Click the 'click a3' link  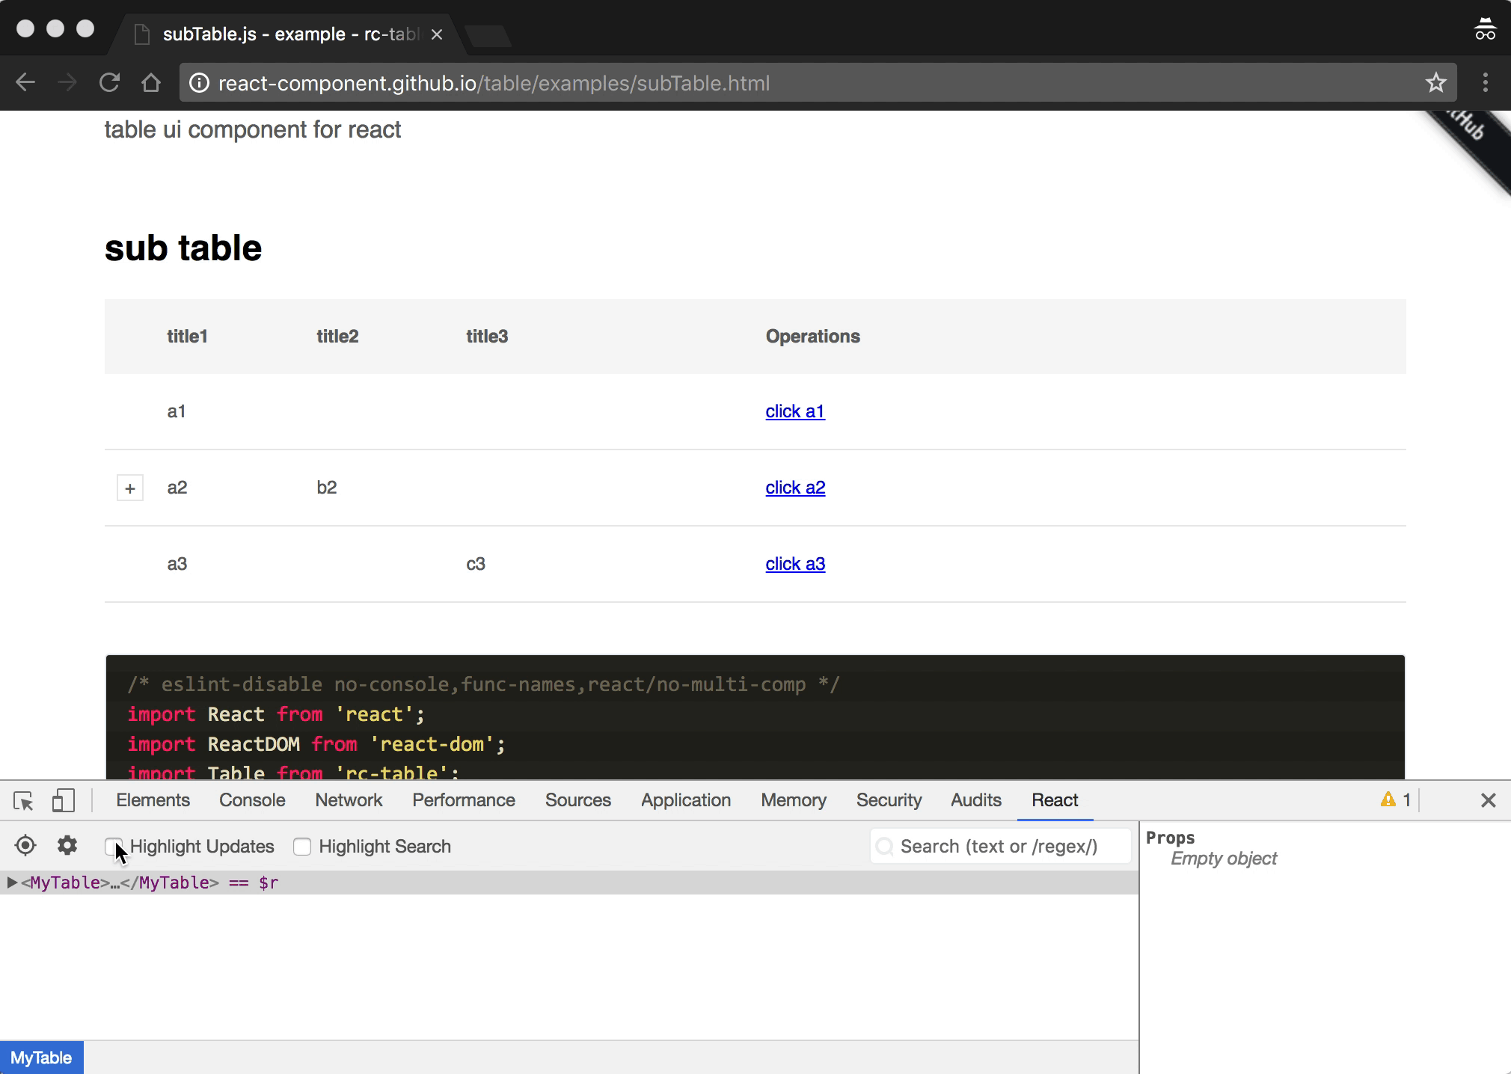pyautogui.click(x=795, y=564)
